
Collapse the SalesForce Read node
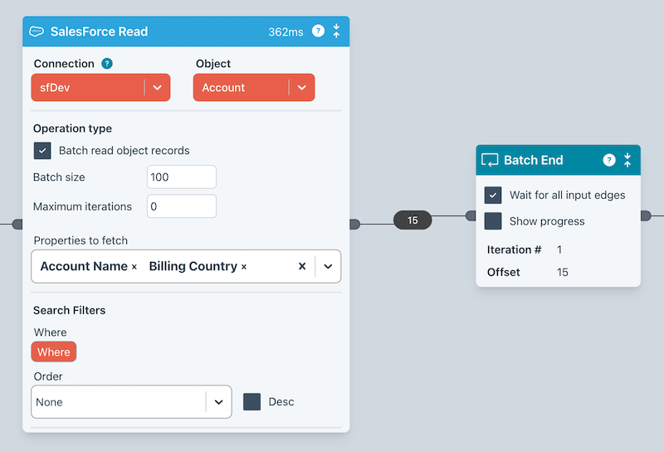[x=336, y=32]
